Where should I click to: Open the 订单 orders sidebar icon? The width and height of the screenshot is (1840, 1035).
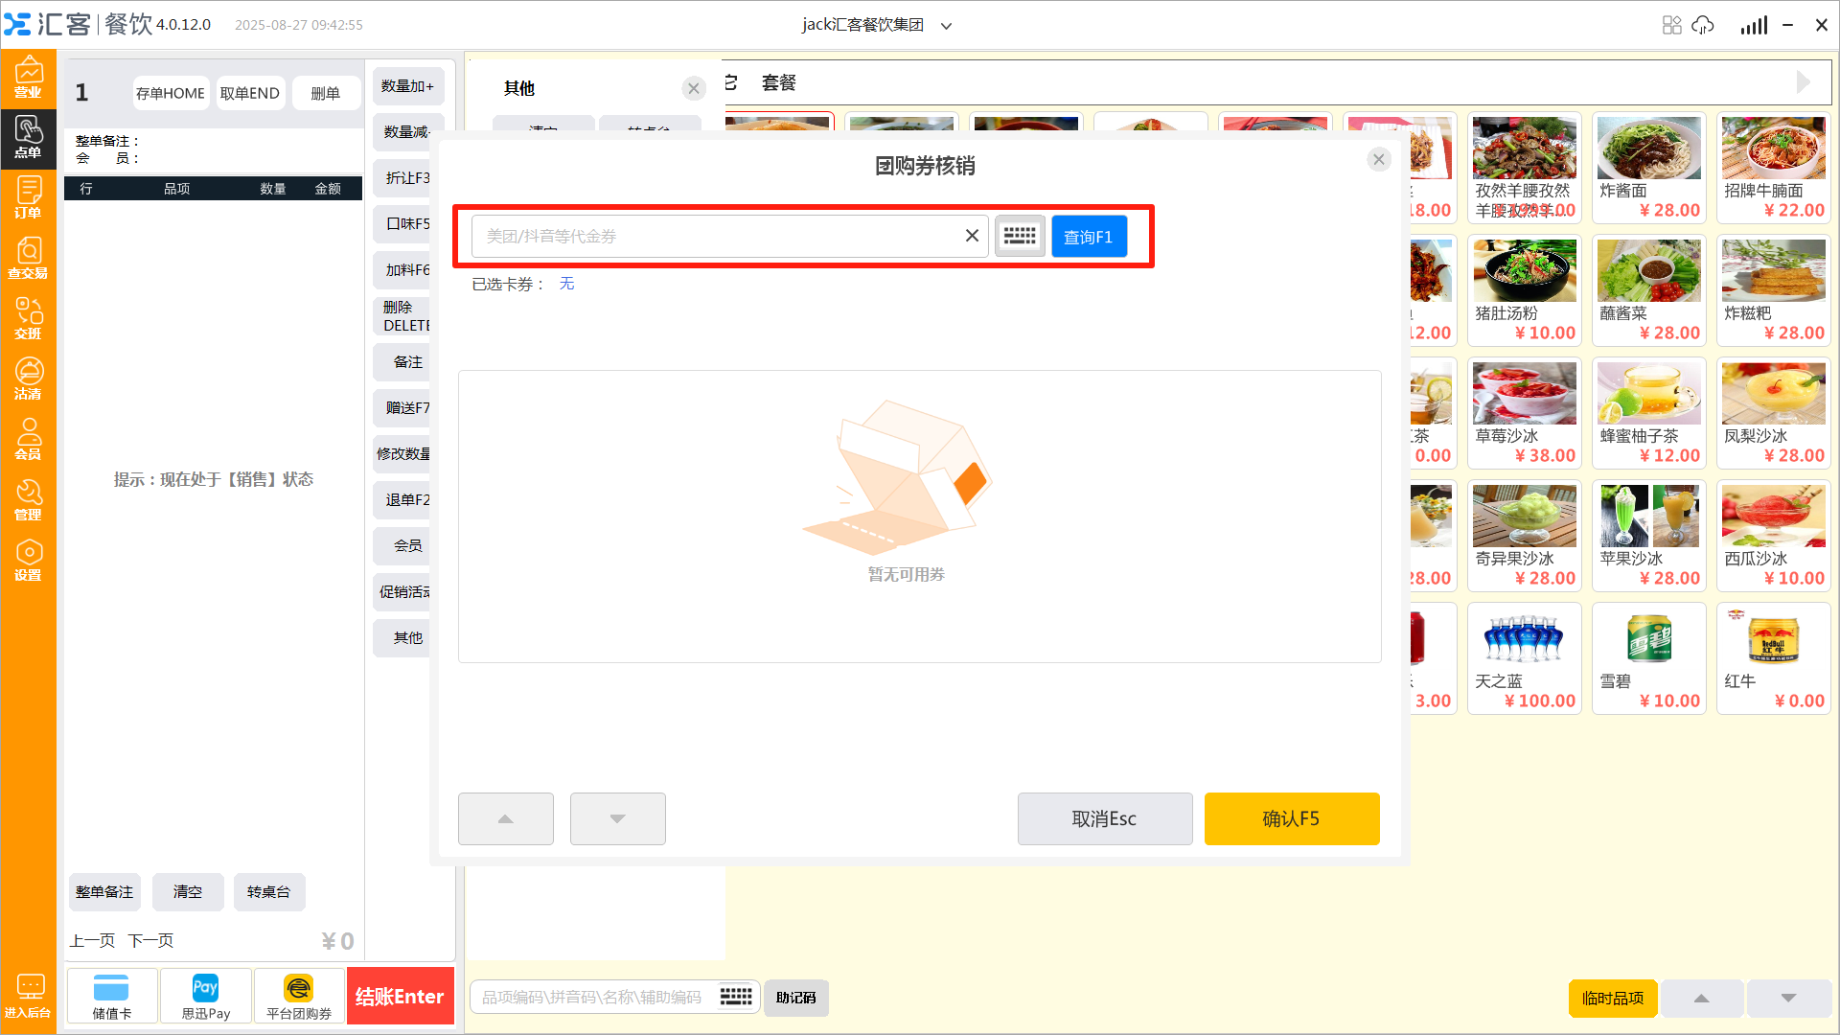click(28, 198)
